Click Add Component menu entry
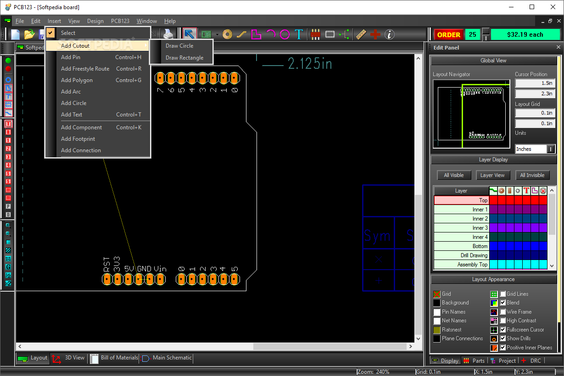 pyautogui.click(x=98, y=127)
